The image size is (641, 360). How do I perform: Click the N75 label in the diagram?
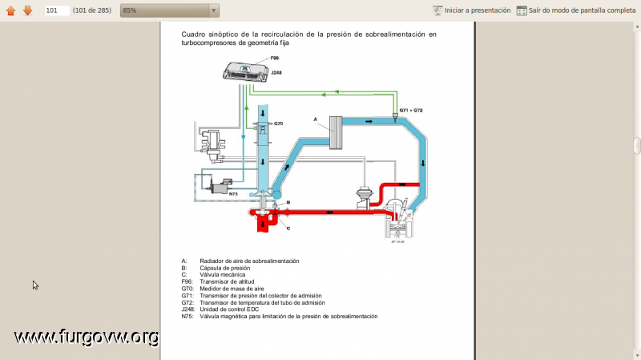pos(233,194)
